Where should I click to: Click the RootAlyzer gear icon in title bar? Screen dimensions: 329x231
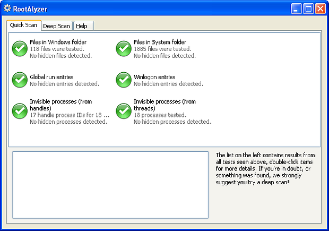[7, 8]
